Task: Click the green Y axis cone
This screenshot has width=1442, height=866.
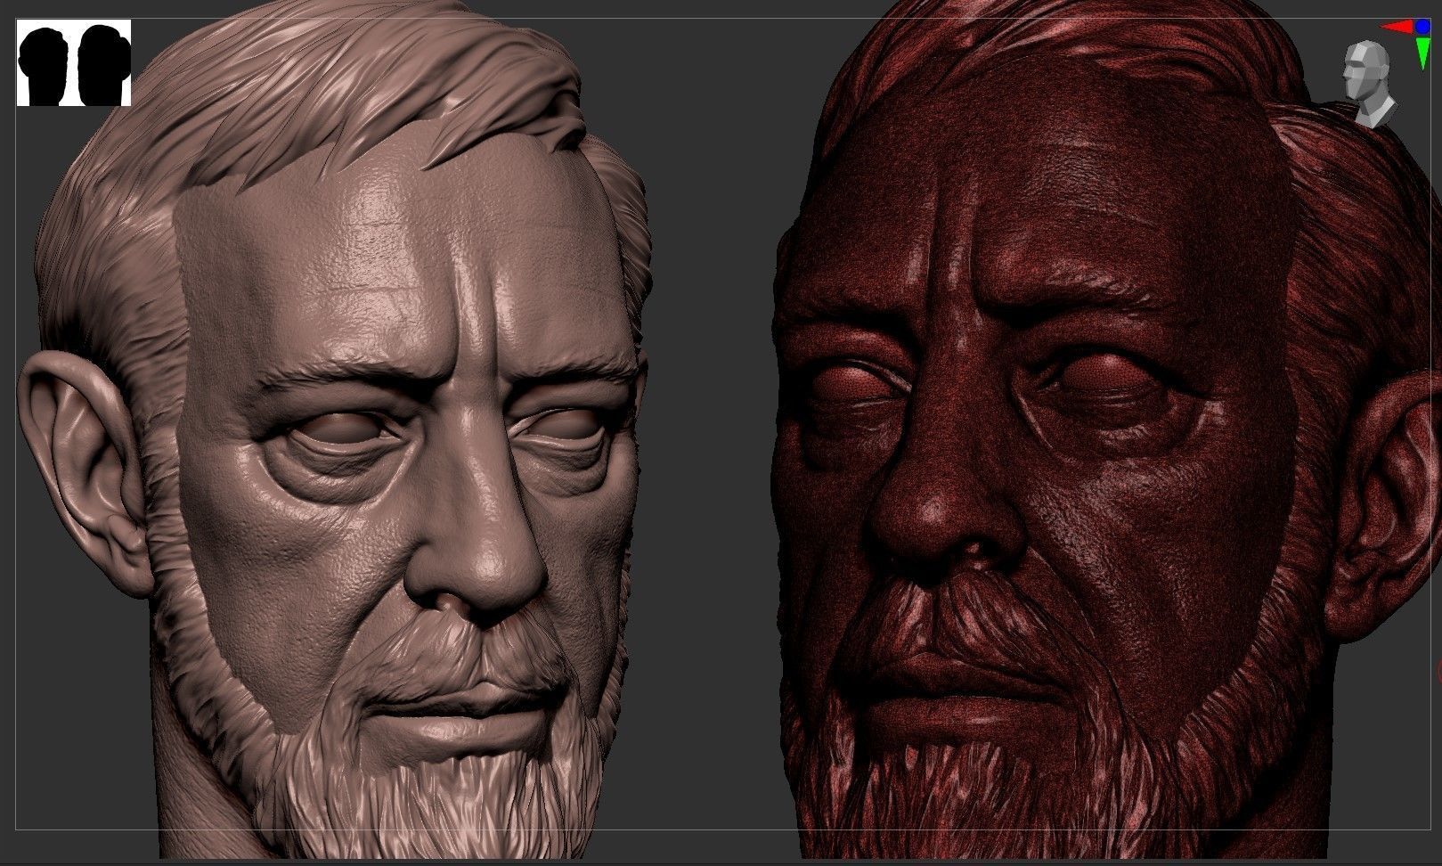Action: (1422, 53)
